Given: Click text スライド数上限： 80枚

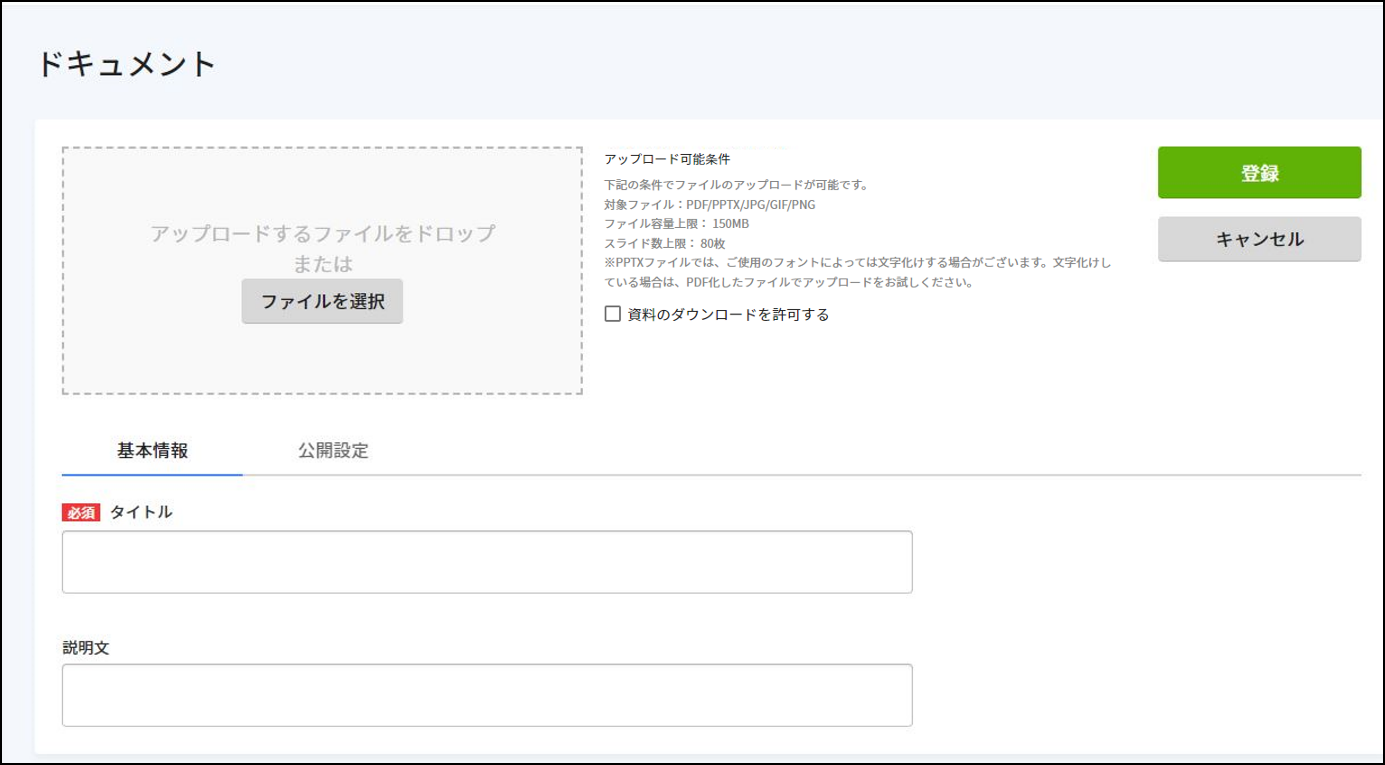Looking at the screenshot, I should pos(665,243).
